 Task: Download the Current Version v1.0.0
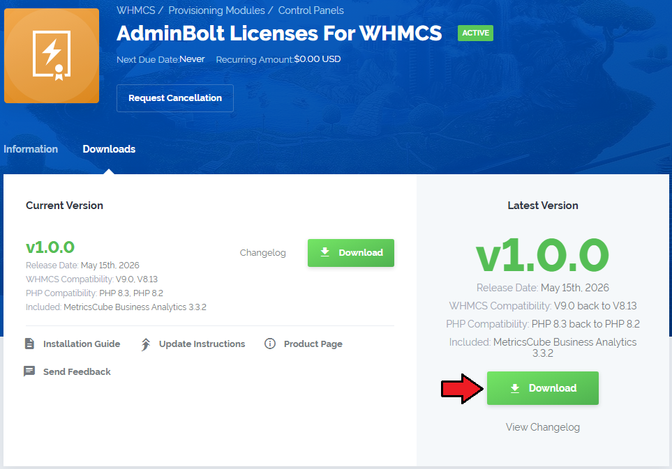[351, 253]
